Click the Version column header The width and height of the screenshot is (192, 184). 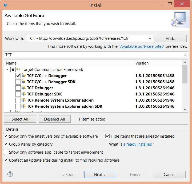pos(158,63)
